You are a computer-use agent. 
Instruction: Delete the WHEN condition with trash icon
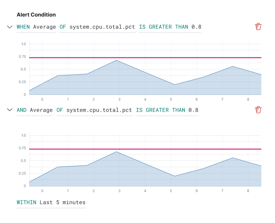(x=258, y=27)
